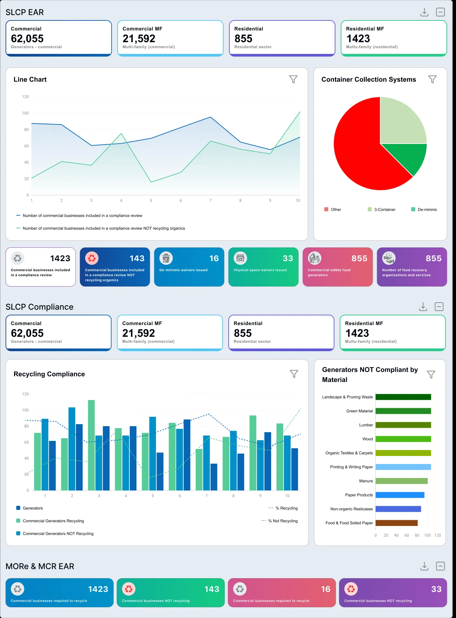
Task: Click recycle icon on purple 33 MORe card
Action: (x=351, y=589)
